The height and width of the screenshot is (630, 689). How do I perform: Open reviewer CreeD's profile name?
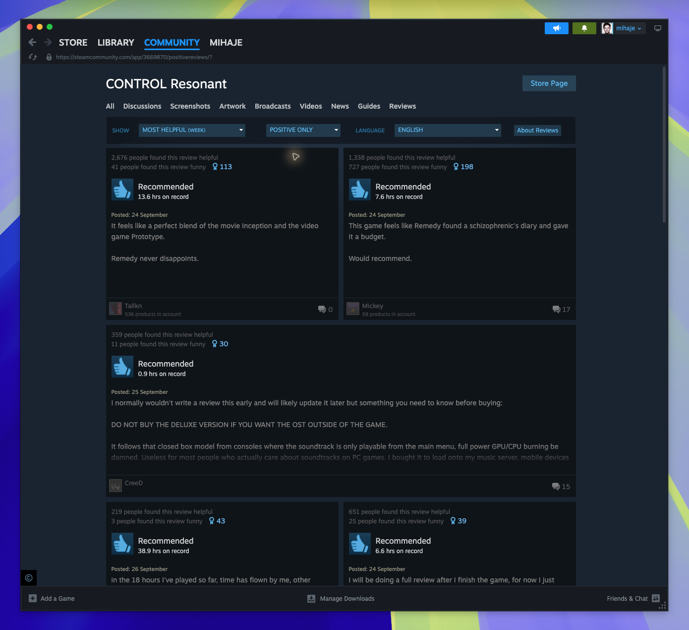click(134, 483)
